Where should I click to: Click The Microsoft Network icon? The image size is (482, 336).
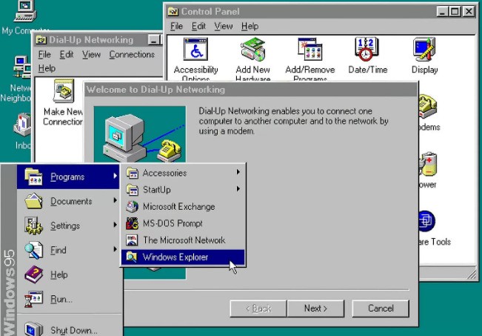133,240
